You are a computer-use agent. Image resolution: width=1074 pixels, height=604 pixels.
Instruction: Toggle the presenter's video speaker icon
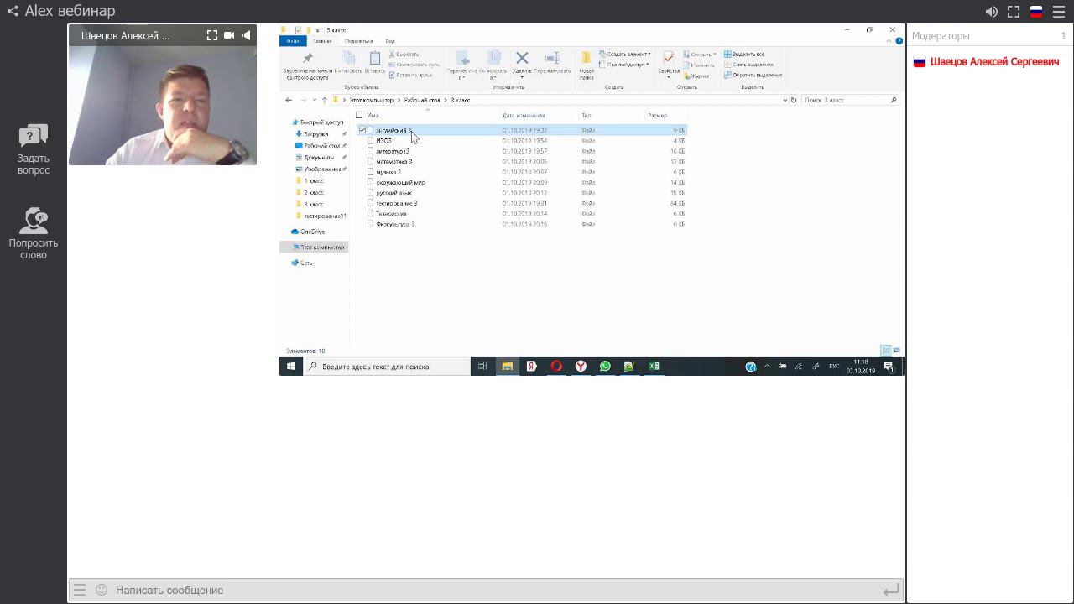[246, 35]
